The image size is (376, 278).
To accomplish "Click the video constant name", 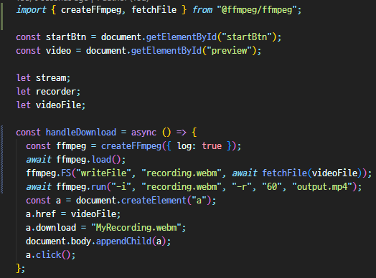I will [x=58, y=51].
